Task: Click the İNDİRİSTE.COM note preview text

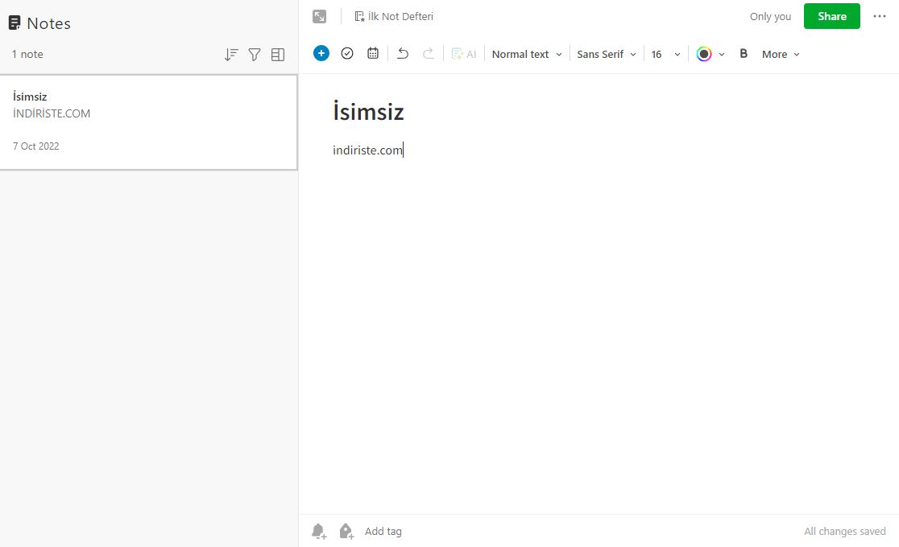Action: [52, 113]
